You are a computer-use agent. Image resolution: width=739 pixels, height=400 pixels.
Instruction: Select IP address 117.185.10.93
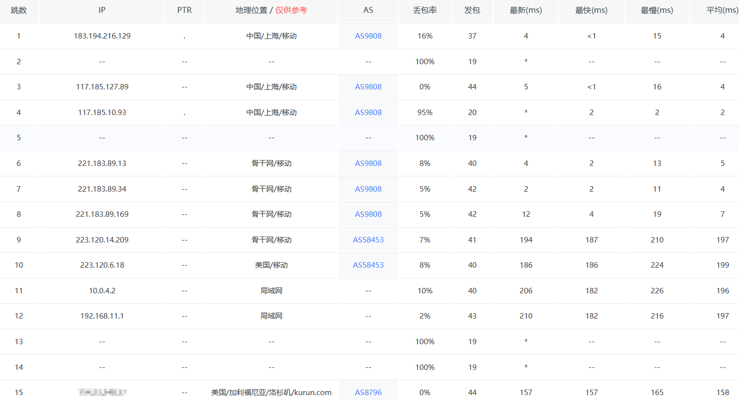click(102, 113)
